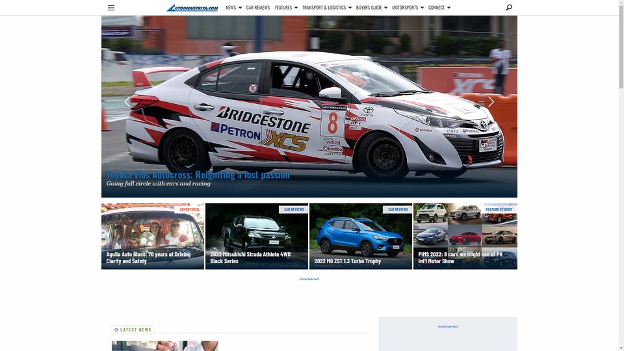This screenshot has height=351, width=624.
Task: Open the News menu label
Action: coord(231,8)
